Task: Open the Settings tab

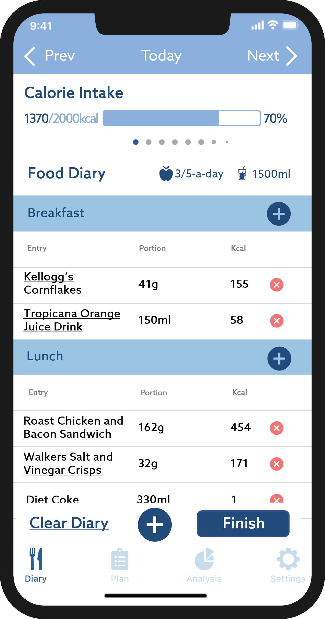Action: (288, 565)
